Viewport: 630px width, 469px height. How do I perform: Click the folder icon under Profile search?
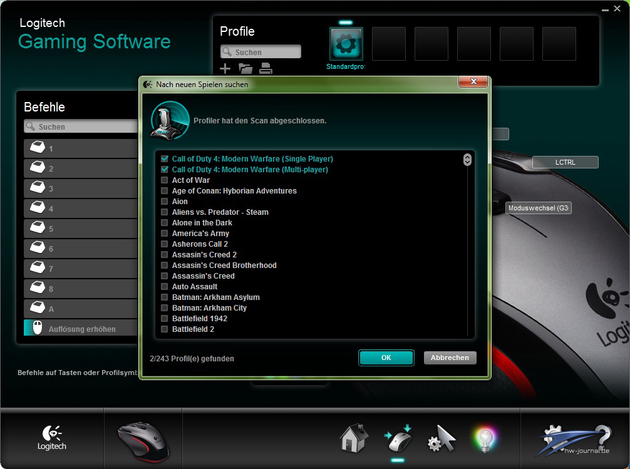click(x=245, y=69)
